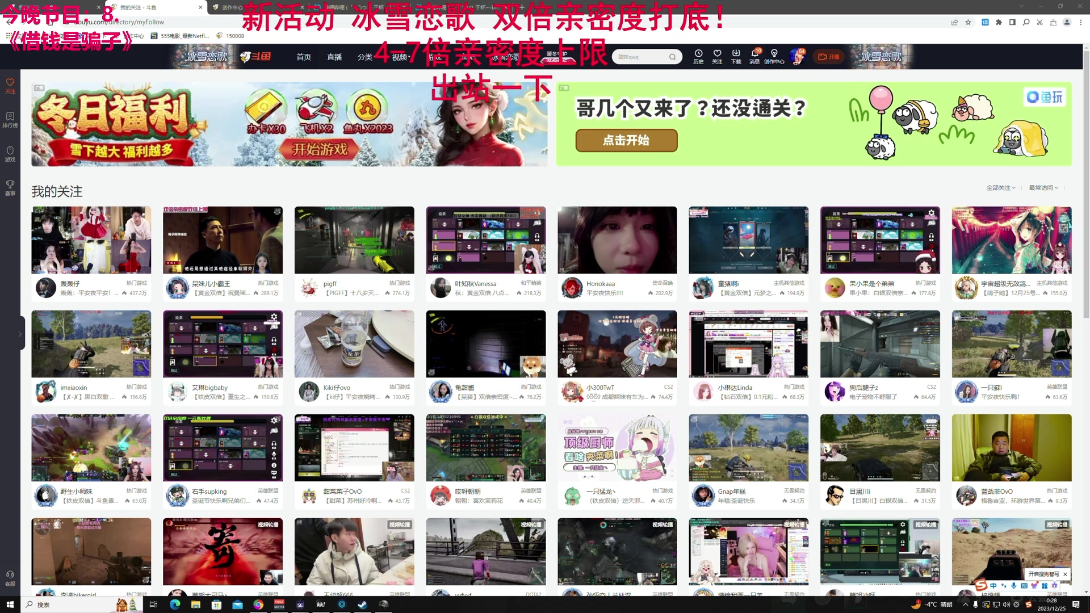The width and height of the screenshot is (1090, 613).
Task: Expand the 最常访问 dropdown
Action: coord(1043,187)
